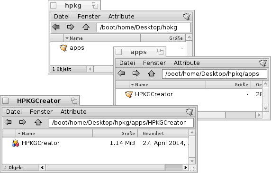Open Attribute menu in hpkg window
Image resolution: width=271 pixels, height=173 pixels.
[121, 17]
